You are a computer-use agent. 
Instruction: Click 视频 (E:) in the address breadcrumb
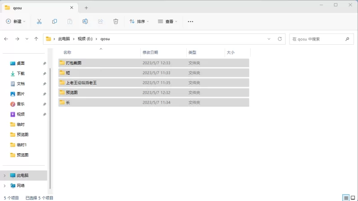(85, 39)
